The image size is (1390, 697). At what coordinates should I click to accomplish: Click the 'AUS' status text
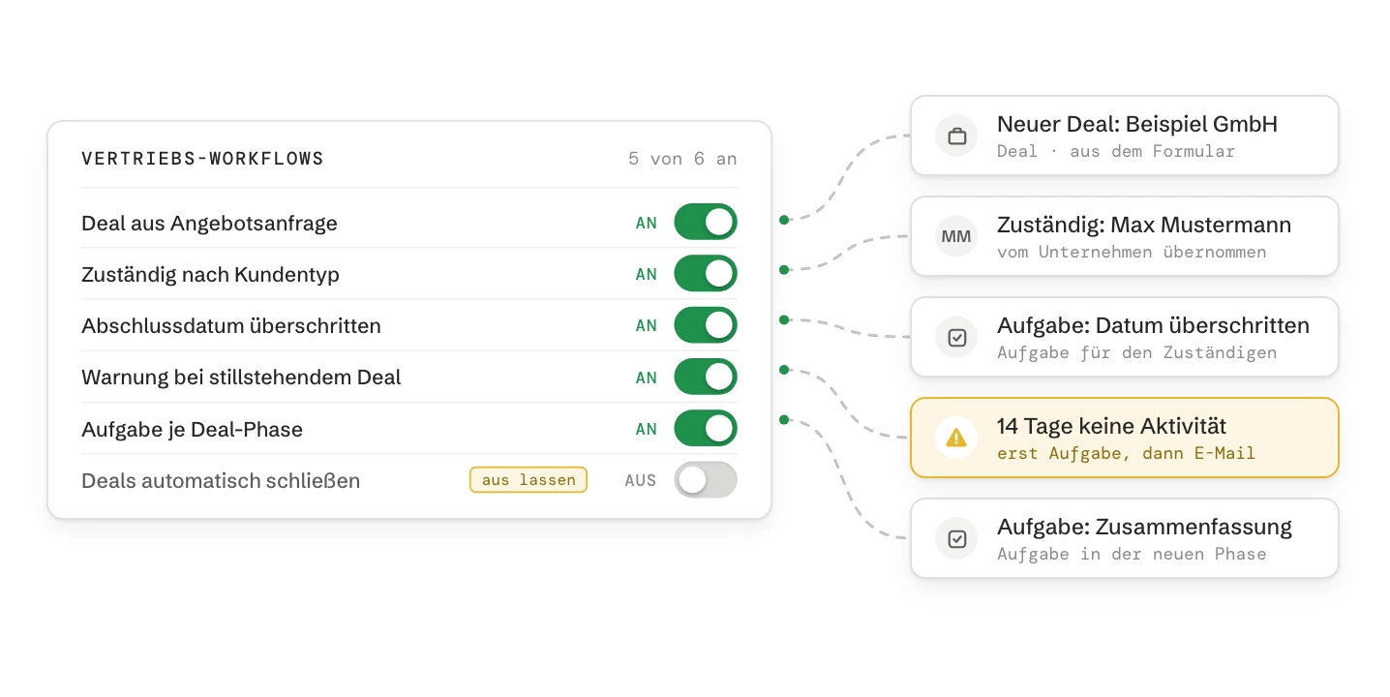tap(641, 480)
